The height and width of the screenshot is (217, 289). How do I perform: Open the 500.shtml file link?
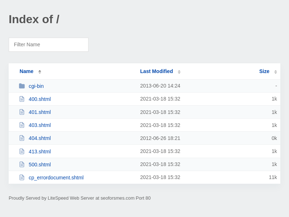click(40, 165)
